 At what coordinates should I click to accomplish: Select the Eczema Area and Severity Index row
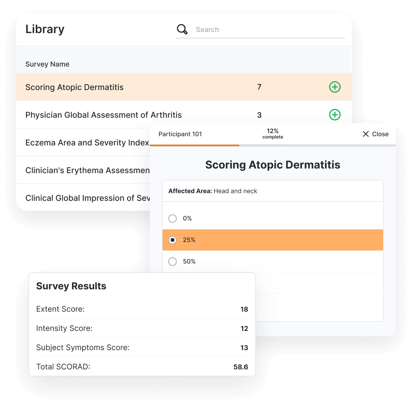[x=87, y=143]
